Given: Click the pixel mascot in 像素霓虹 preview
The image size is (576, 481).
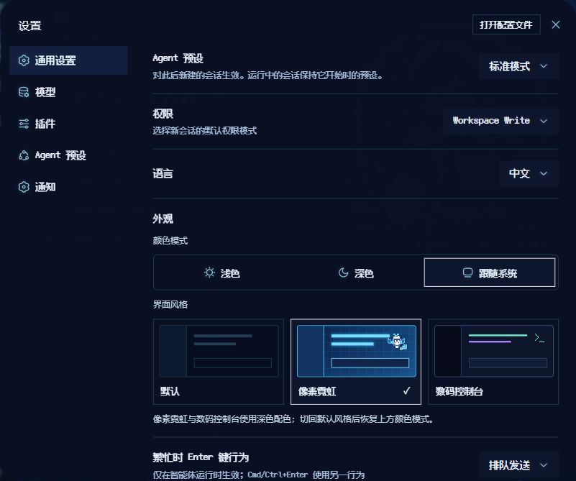Looking at the screenshot, I should pos(398,342).
